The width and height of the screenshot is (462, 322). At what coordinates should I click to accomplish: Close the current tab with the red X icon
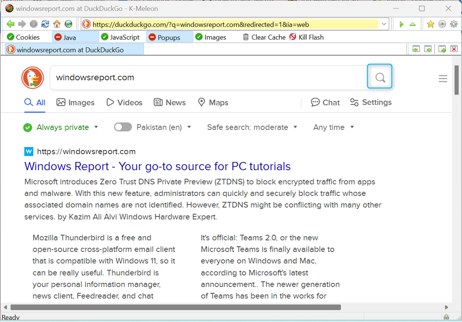click(454, 49)
